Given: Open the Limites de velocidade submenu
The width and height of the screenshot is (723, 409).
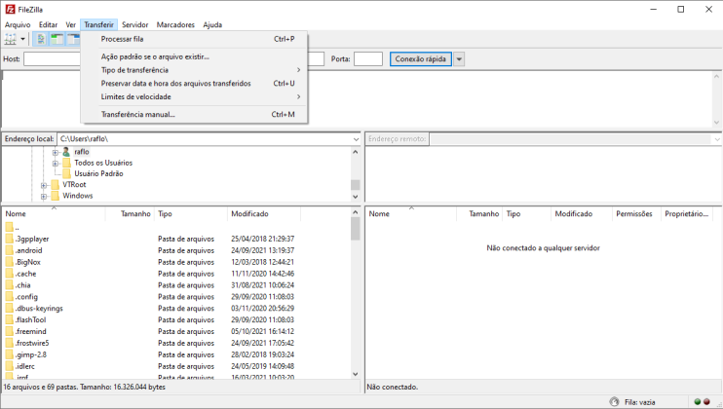Looking at the screenshot, I should pos(194,96).
